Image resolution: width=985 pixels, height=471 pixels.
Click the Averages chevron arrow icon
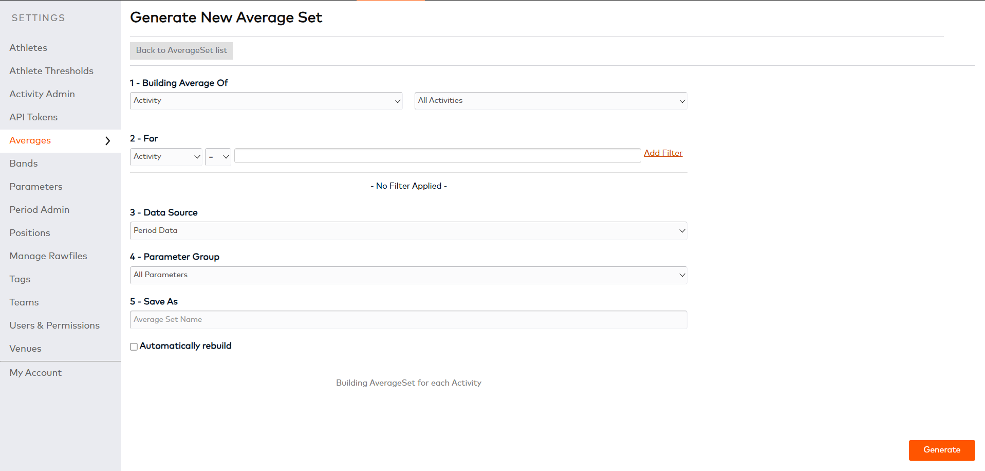pyautogui.click(x=107, y=141)
